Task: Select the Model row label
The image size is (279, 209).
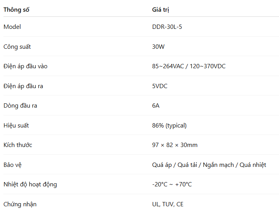Action: [12, 27]
